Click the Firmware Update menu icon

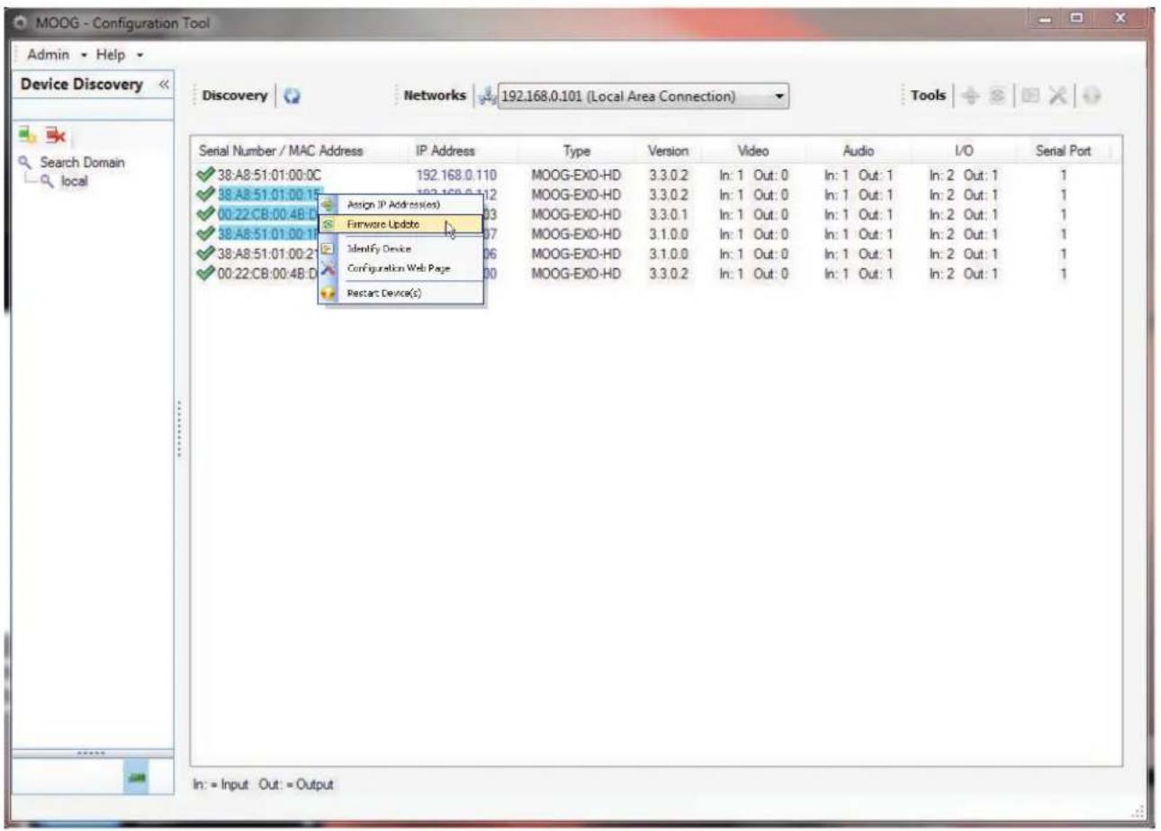tap(328, 223)
